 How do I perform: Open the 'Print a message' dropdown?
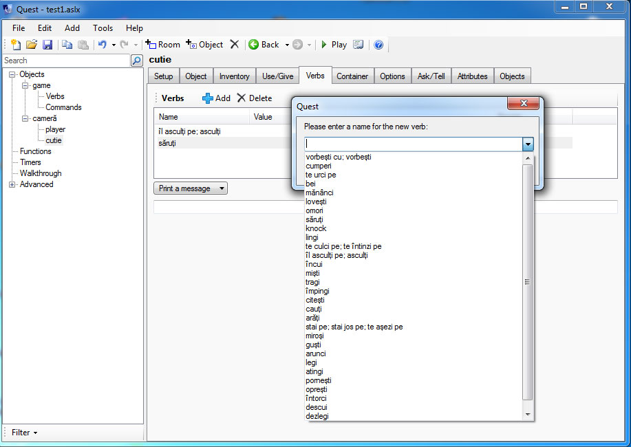coord(190,188)
